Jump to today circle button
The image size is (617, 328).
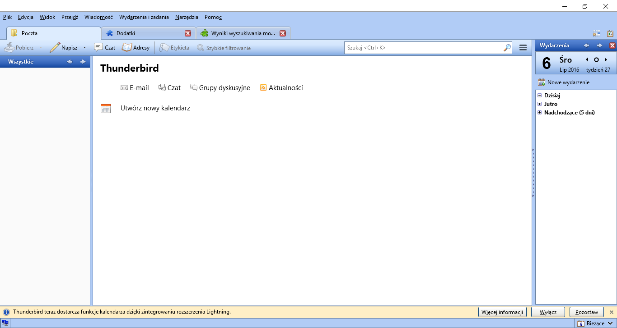[x=596, y=59]
